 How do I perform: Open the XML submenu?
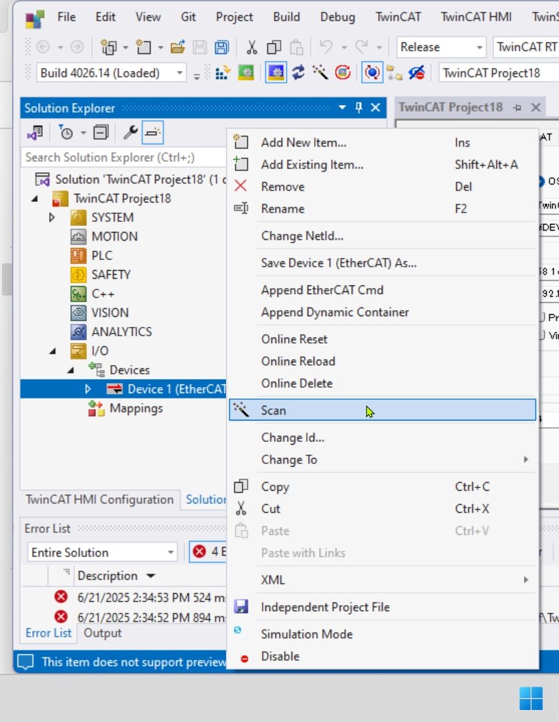[382, 580]
